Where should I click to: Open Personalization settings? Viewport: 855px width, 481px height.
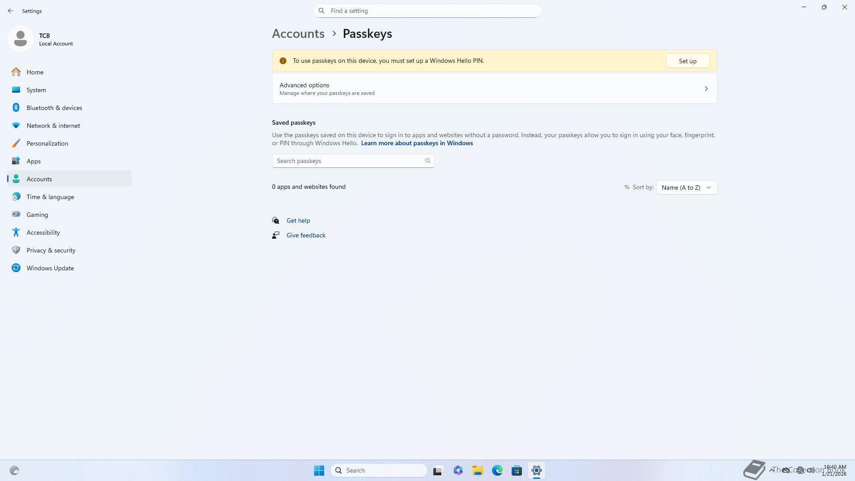click(x=47, y=143)
